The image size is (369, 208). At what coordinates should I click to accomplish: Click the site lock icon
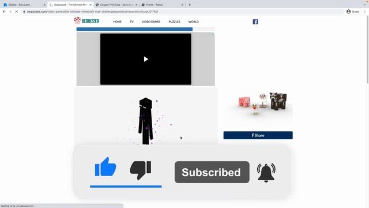(x=24, y=12)
